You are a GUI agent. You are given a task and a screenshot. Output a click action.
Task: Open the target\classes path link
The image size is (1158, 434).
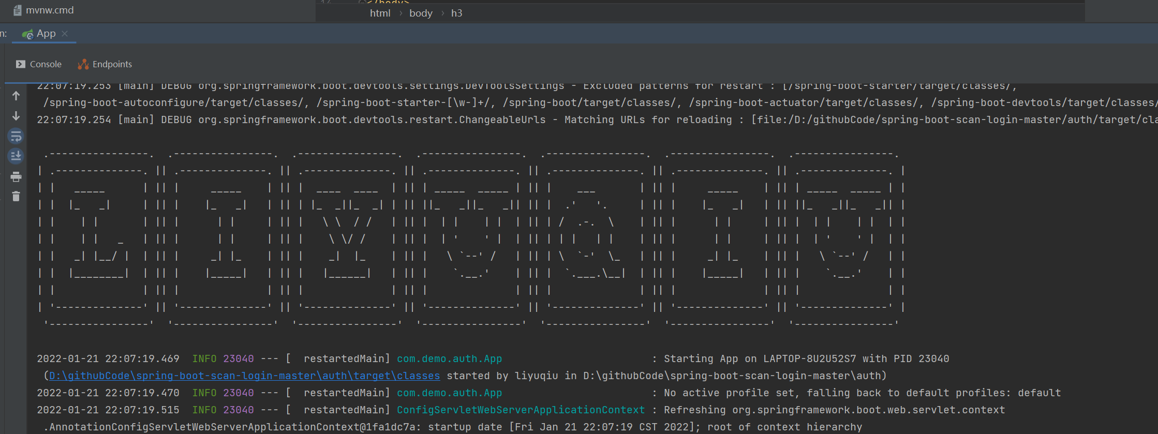click(x=245, y=376)
